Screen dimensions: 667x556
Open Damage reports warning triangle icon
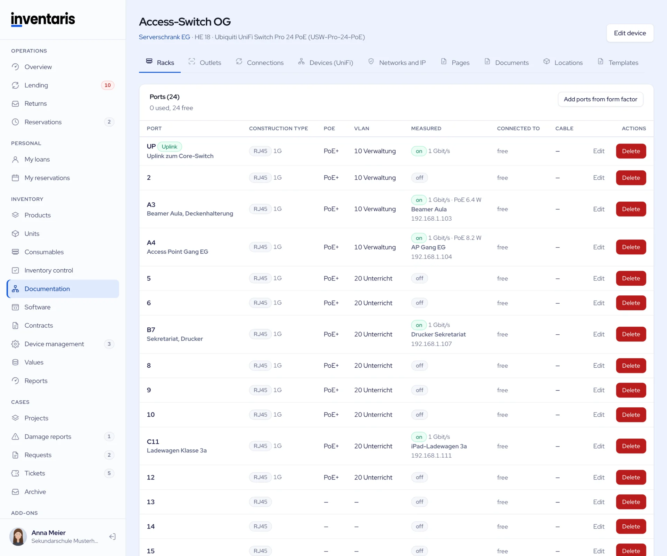15,436
